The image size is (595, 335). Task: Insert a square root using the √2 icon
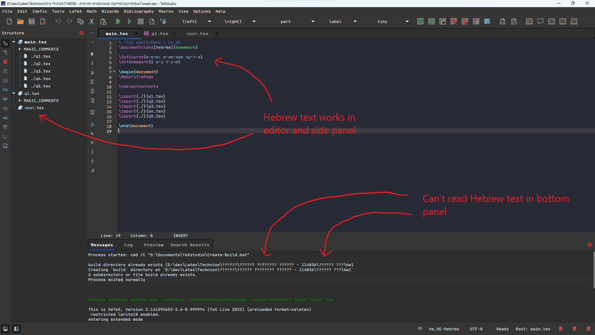point(92,171)
